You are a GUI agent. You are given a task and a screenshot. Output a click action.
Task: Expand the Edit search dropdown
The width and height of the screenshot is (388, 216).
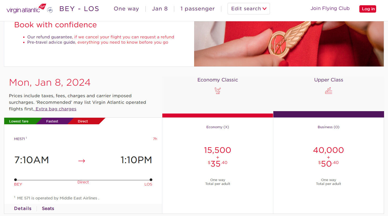(249, 9)
